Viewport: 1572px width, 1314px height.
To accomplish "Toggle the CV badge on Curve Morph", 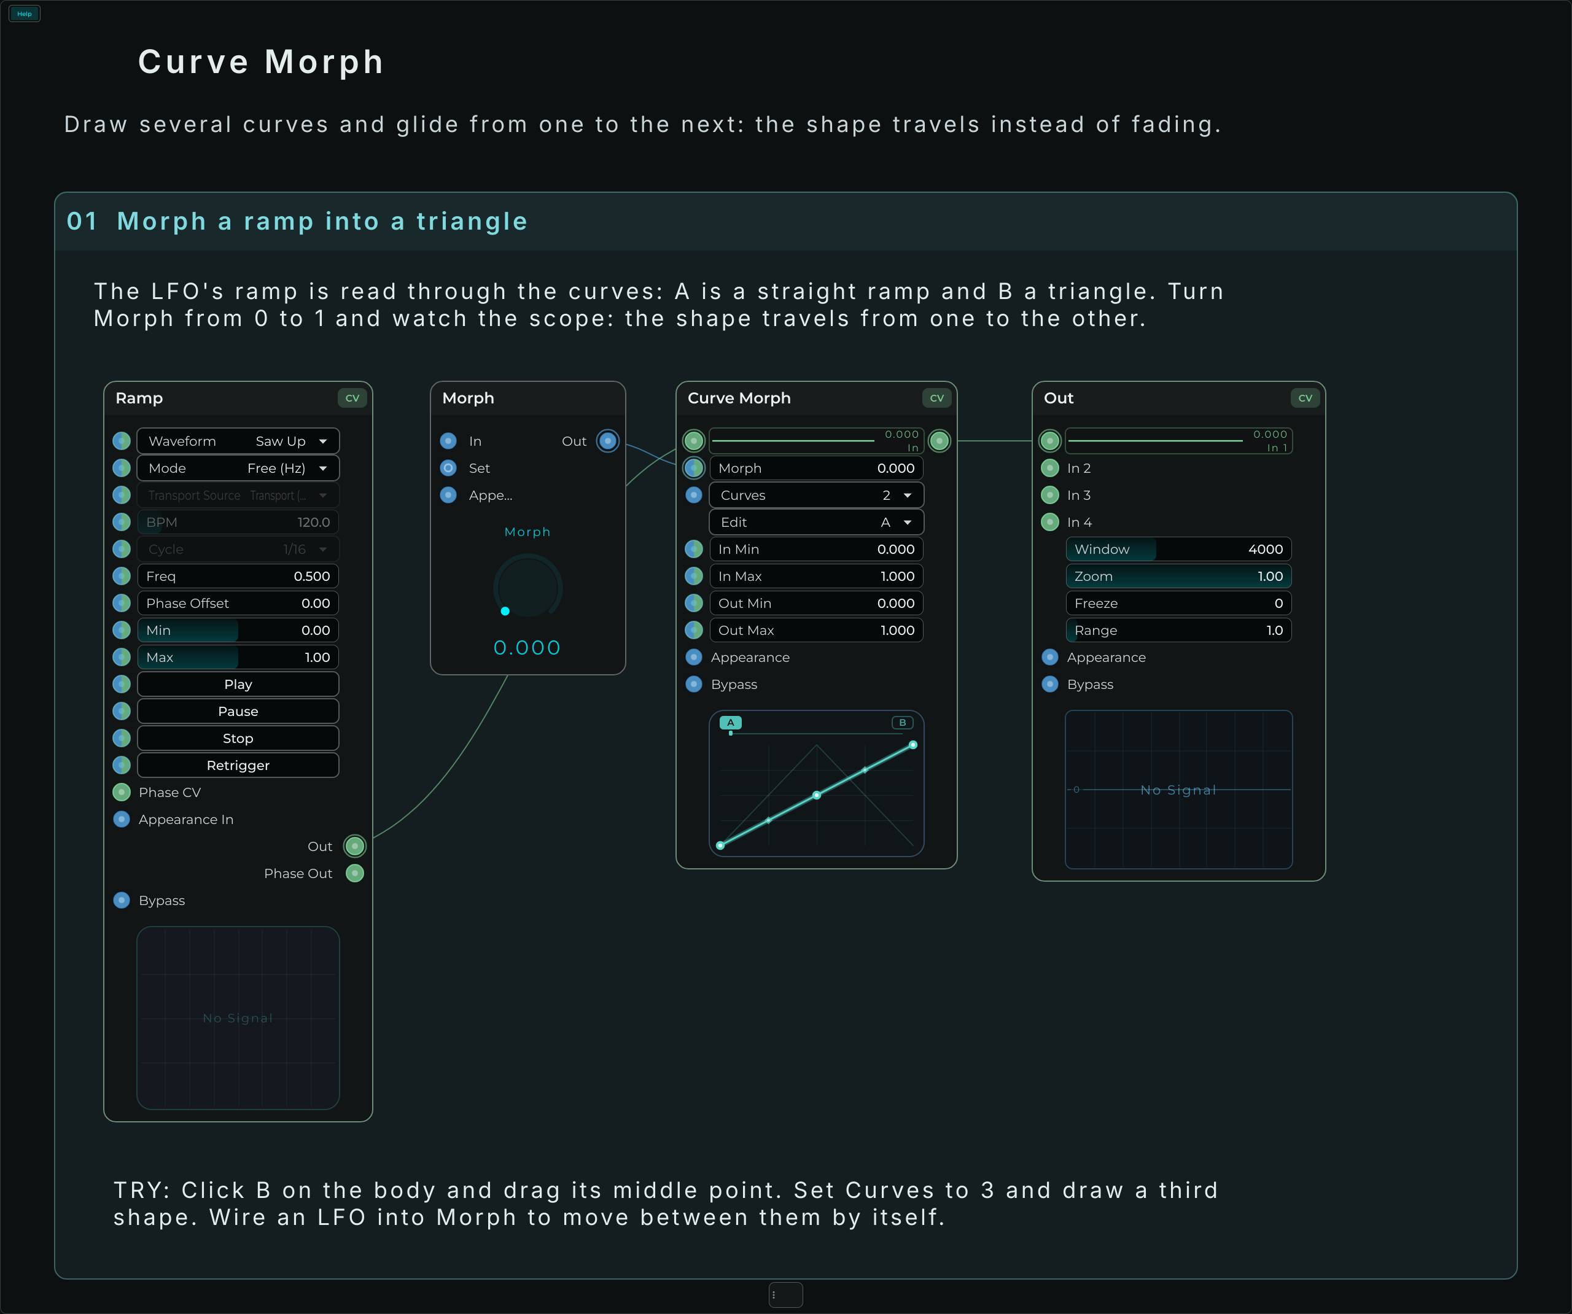I will (936, 398).
